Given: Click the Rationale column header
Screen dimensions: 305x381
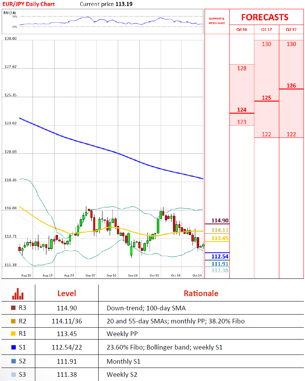Looking at the screenshot, I should pos(201,293).
